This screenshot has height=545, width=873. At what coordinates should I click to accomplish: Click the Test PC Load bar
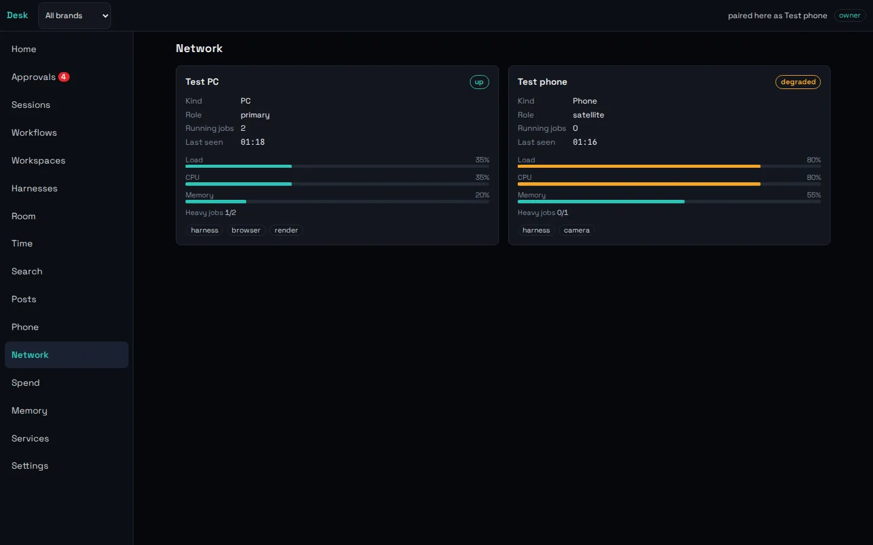pyautogui.click(x=337, y=166)
